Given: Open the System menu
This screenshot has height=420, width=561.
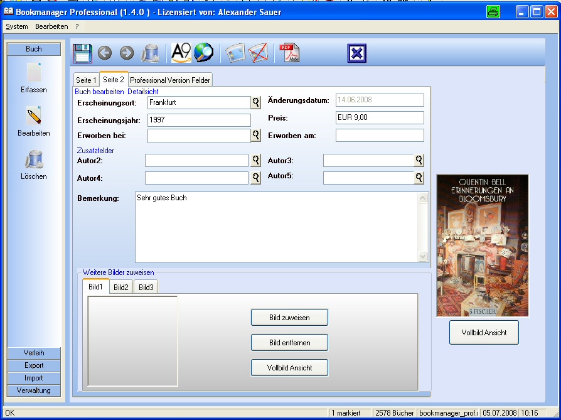Looking at the screenshot, I should point(17,26).
